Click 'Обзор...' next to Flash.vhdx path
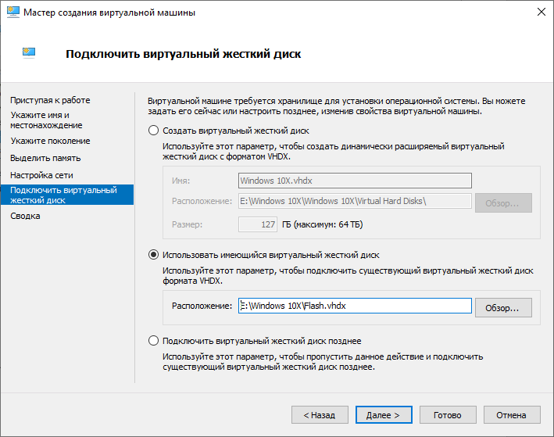The height and width of the screenshot is (437, 554). click(x=503, y=306)
